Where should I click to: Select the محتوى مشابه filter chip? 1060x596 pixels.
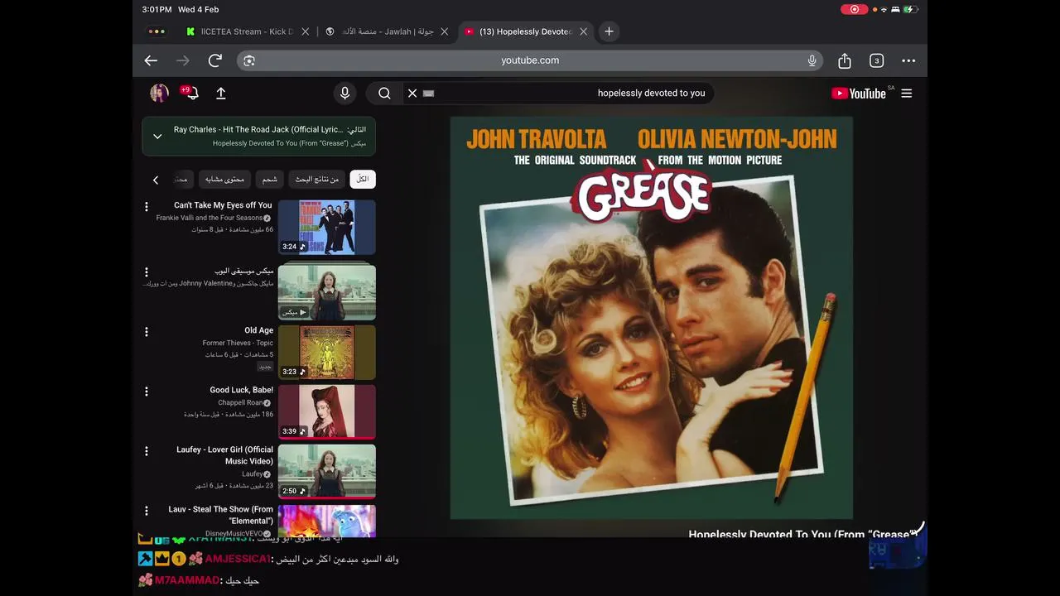(224, 180)
